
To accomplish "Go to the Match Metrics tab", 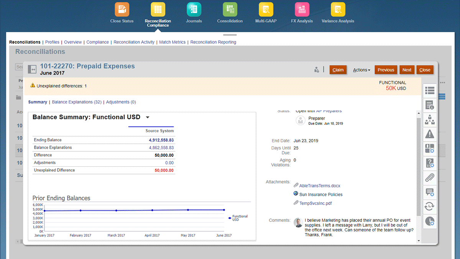I will tap(172, 42).
